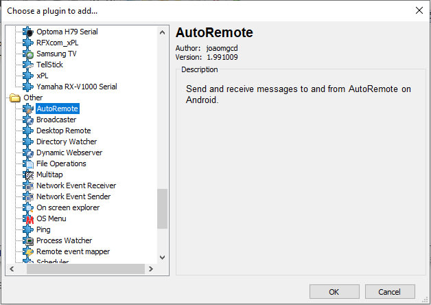Click the version number 1.991009
Viewport: 431px width, 305px height.
click(222, 57)
